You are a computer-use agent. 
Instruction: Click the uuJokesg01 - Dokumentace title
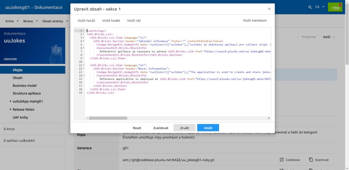tap(34, 7)
